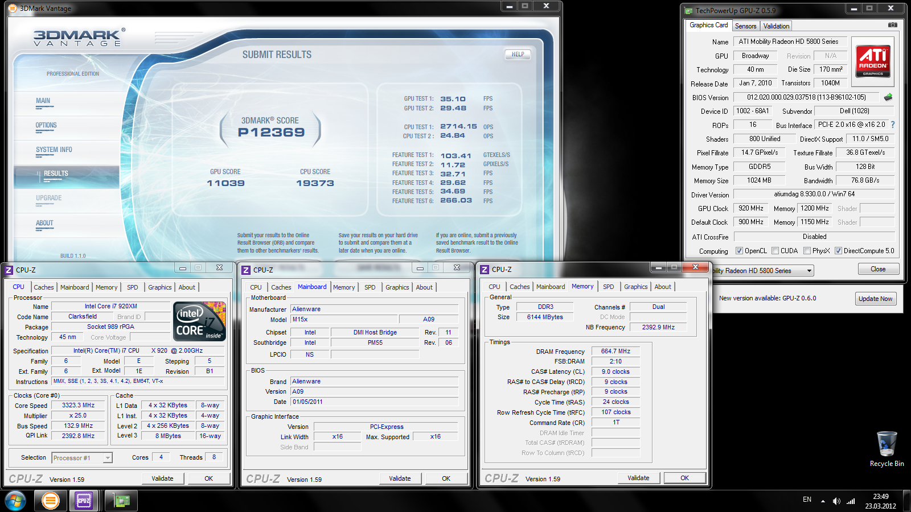Viewport: 911px width, 512px height.
Task: Open SYSTEM INFO in 3DMark sidebar
Action: 54,150
